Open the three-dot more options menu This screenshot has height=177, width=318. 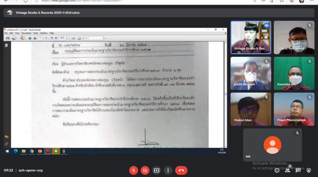pyautogui.click(x=169, y=170)
